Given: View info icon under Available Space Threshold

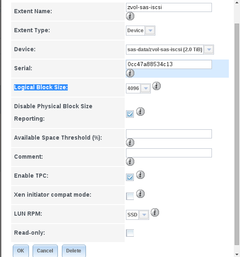Looking at the screenshot, I should tap(130, 143).
